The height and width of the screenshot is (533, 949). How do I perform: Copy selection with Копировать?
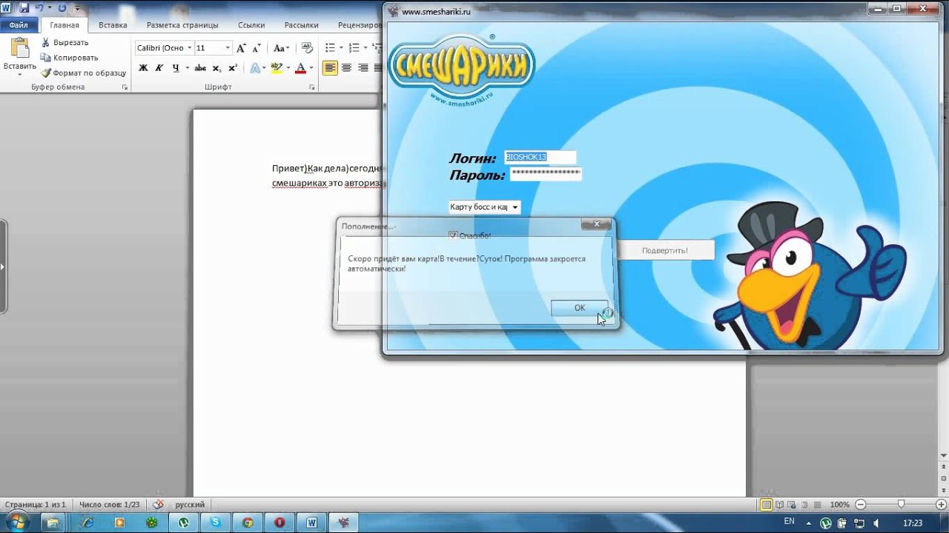click(x=69, y=58)
